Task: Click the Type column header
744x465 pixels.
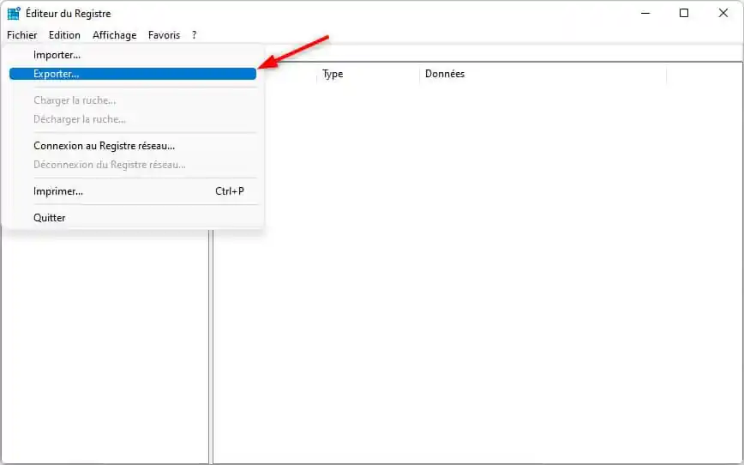Action: click(368, 74)
